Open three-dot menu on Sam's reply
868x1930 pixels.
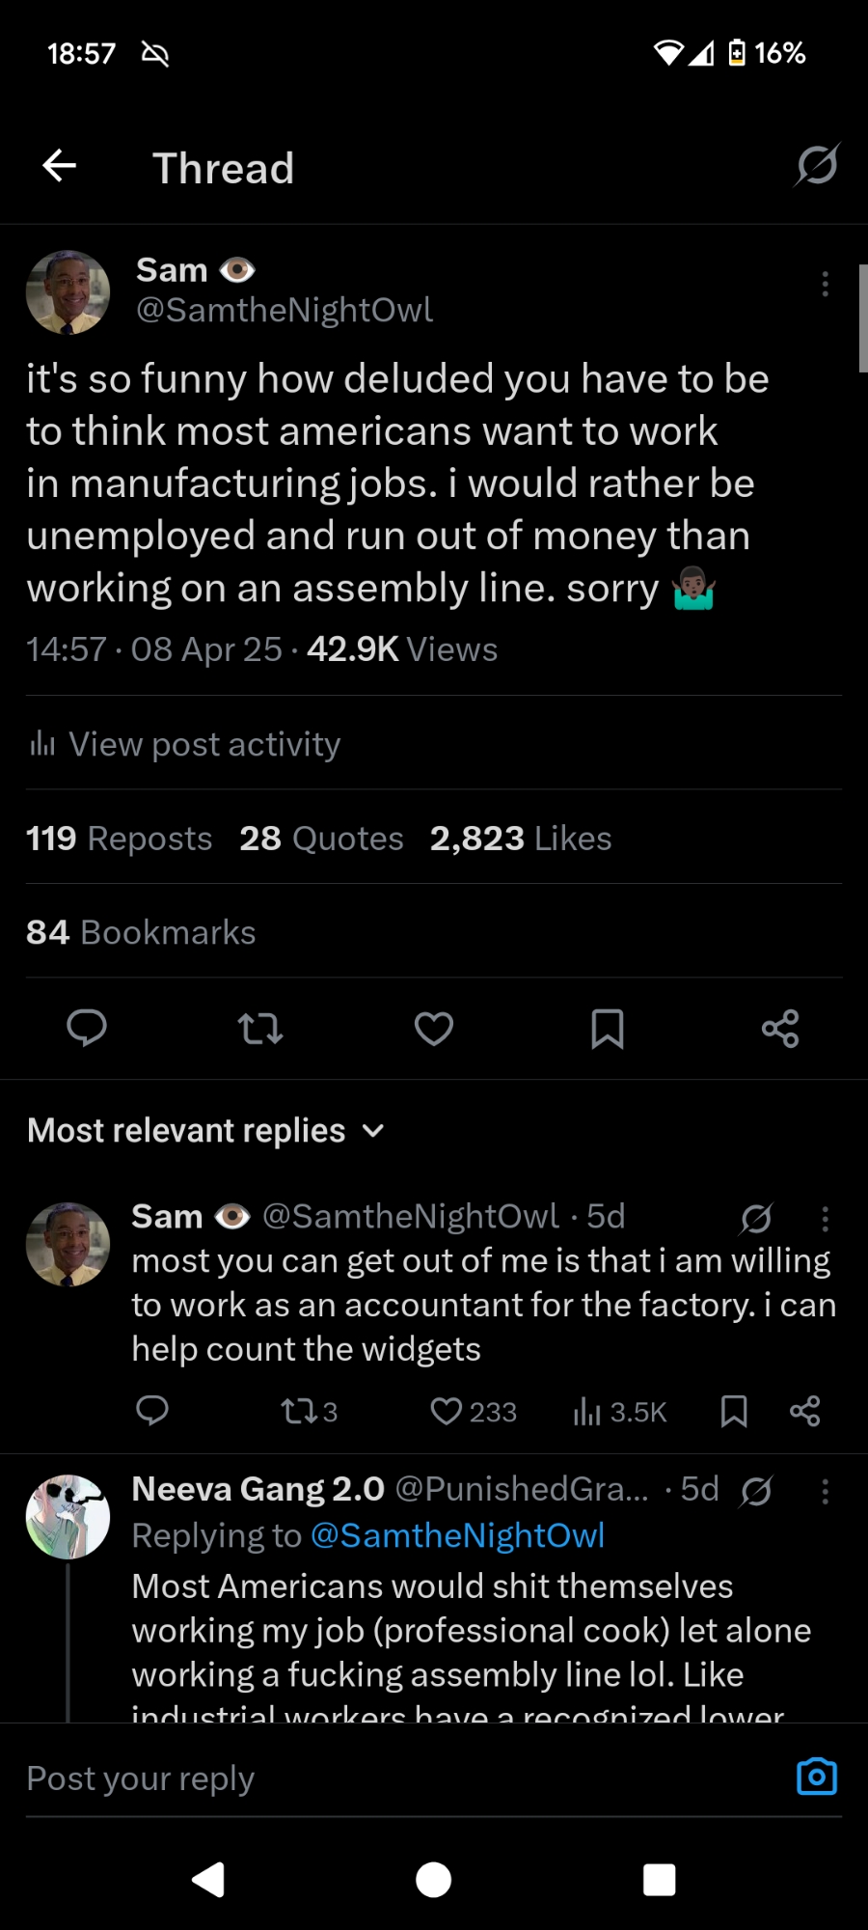(825, 1219)
